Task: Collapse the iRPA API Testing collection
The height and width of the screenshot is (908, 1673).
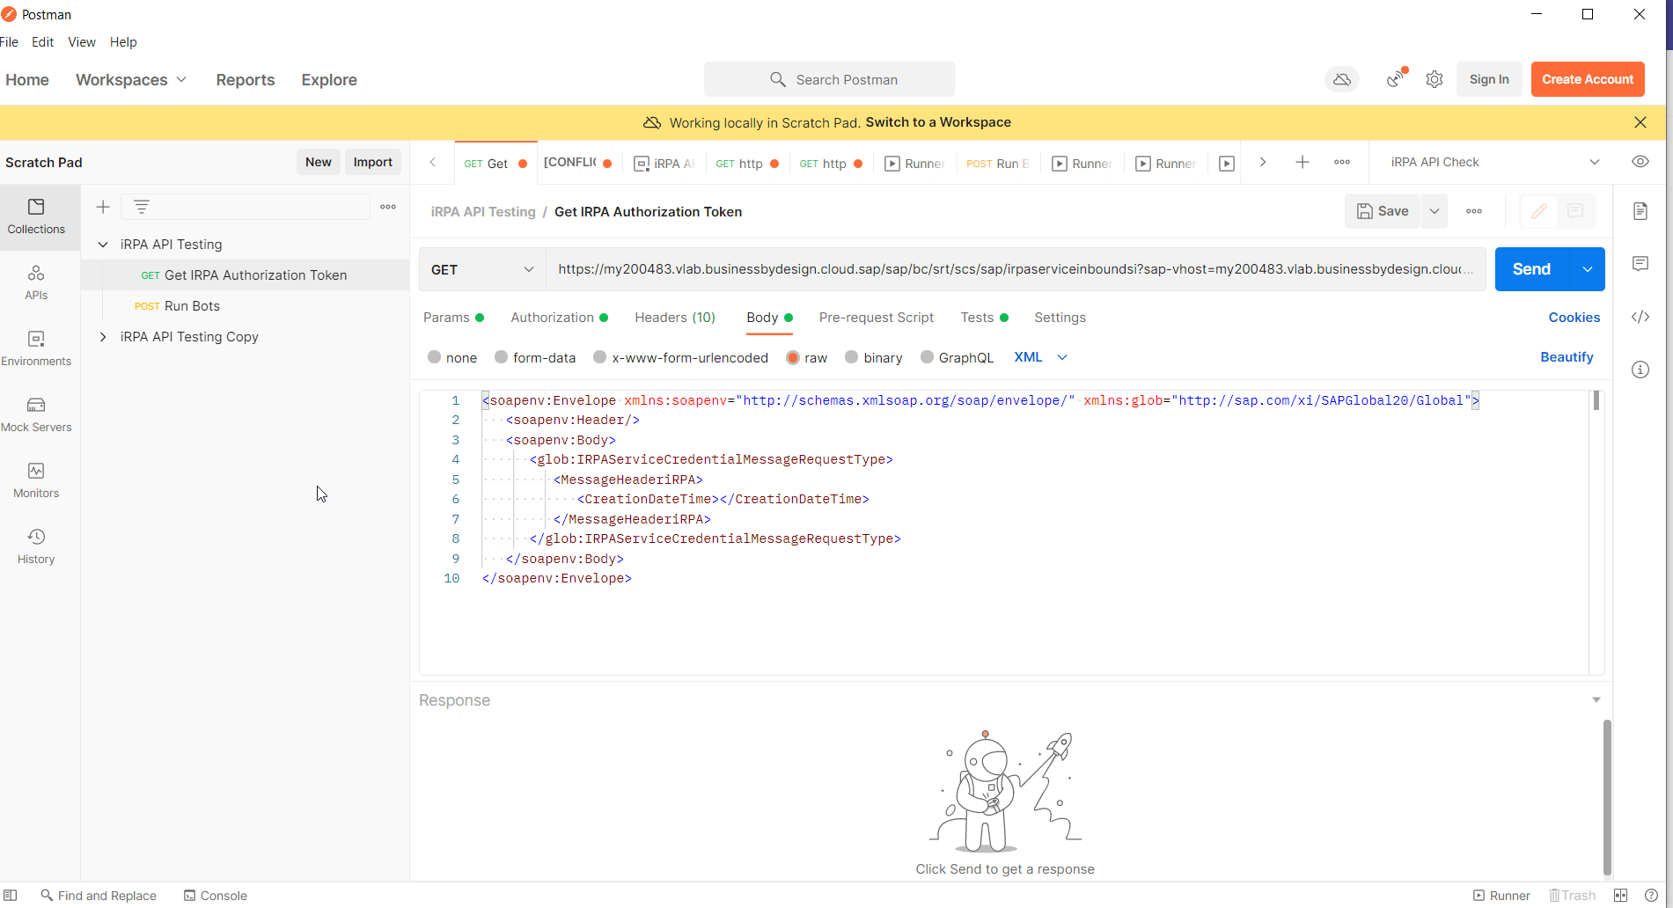Action: (x=103, y=245)
